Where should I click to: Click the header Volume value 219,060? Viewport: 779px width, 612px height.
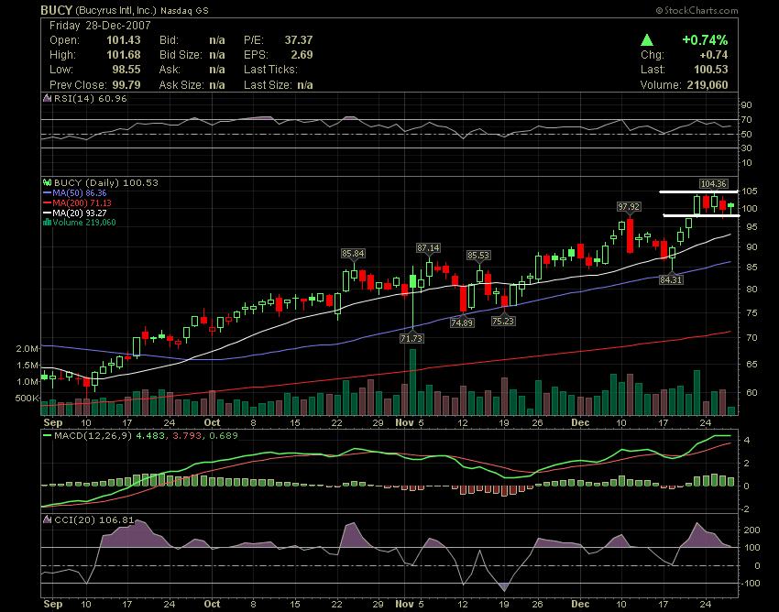click(708, 85)
